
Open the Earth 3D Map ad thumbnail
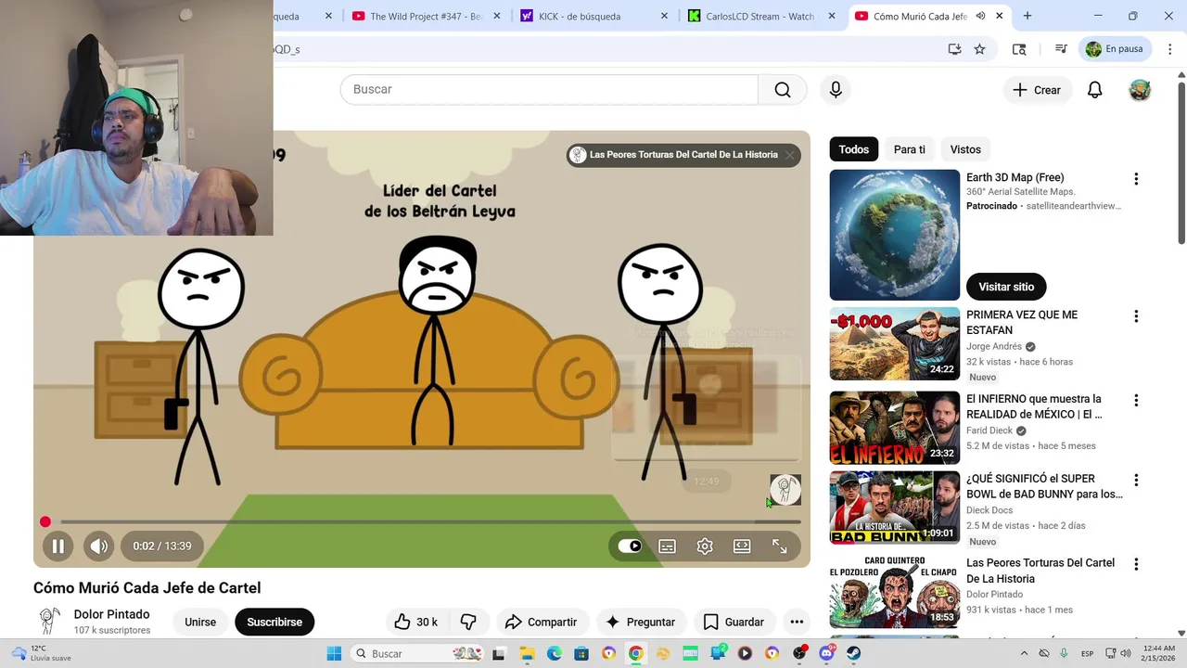point(895,235)
